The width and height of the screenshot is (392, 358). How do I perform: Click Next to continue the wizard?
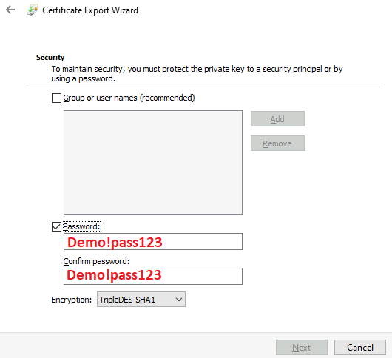click(302, 347)
